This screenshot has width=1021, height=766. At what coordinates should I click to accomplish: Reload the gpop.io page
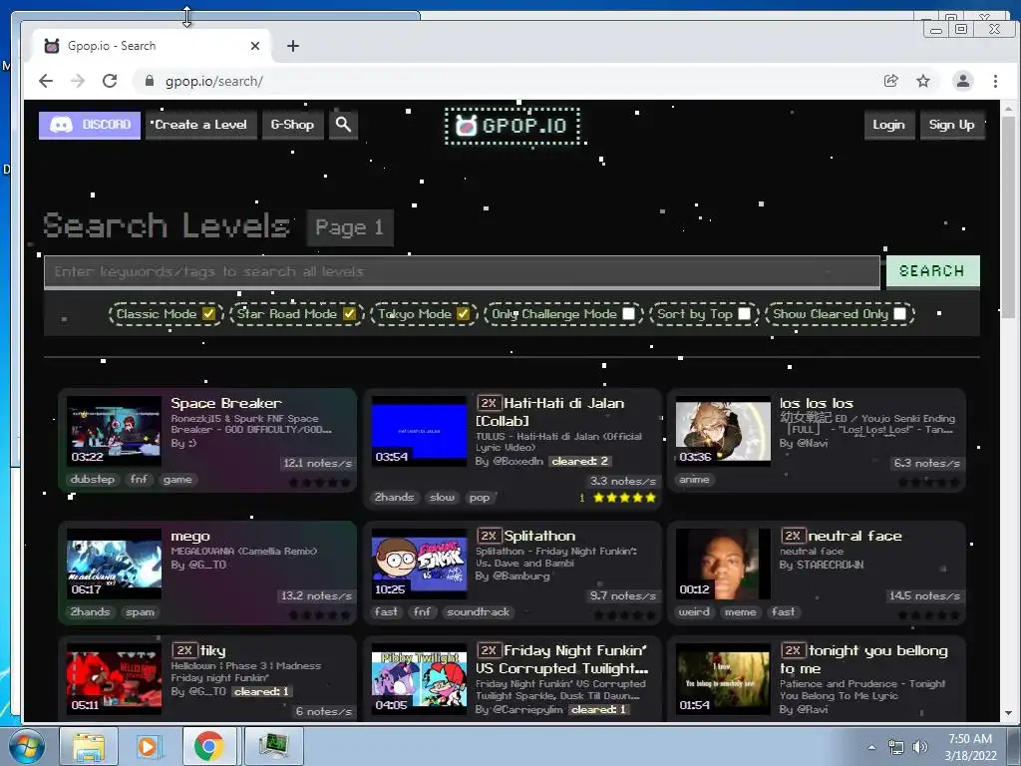pyautogui.click(x=110, y=81)
